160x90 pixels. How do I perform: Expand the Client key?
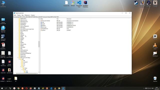coord(22,68)
